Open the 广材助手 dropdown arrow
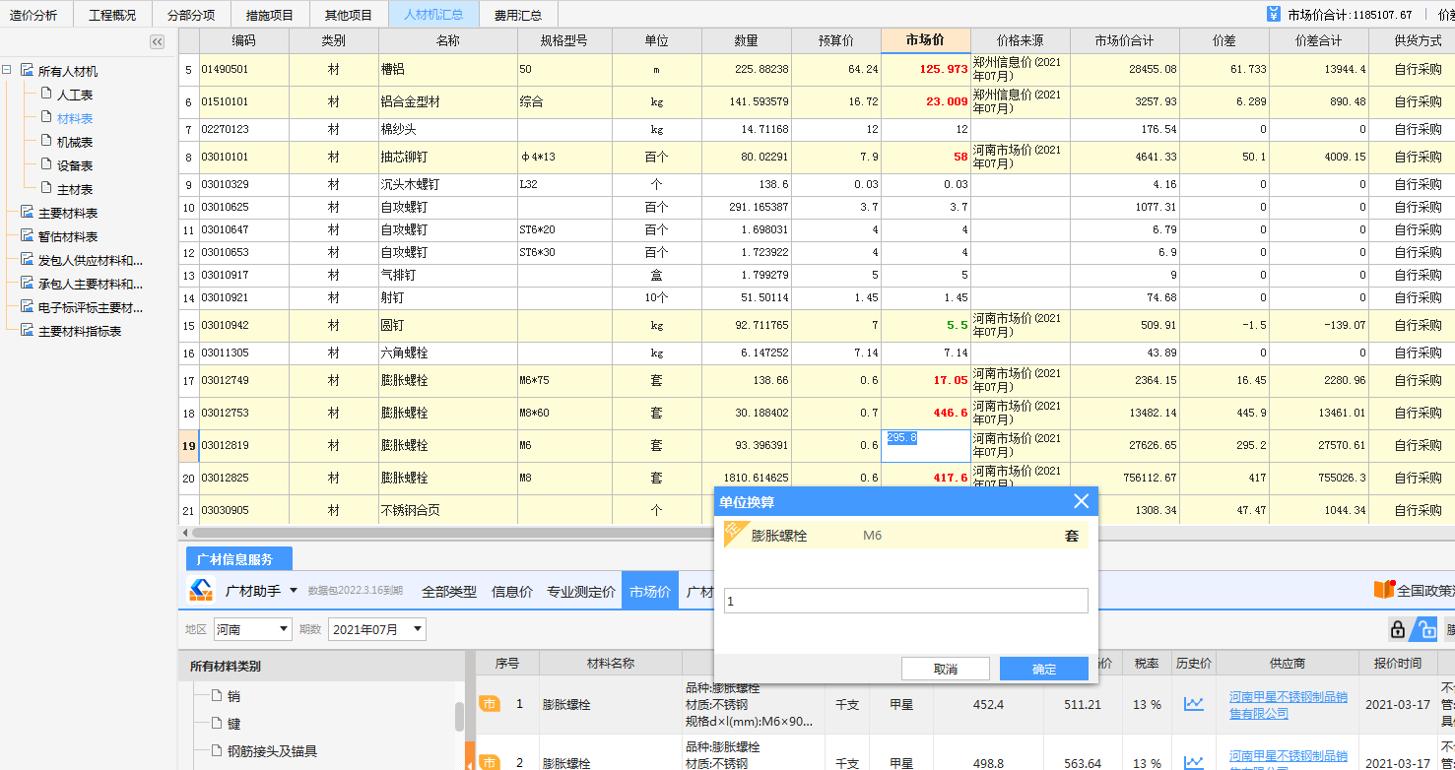Image resolution: width=1455 pixels, height=770 pixels. click(x=294, y=591)
